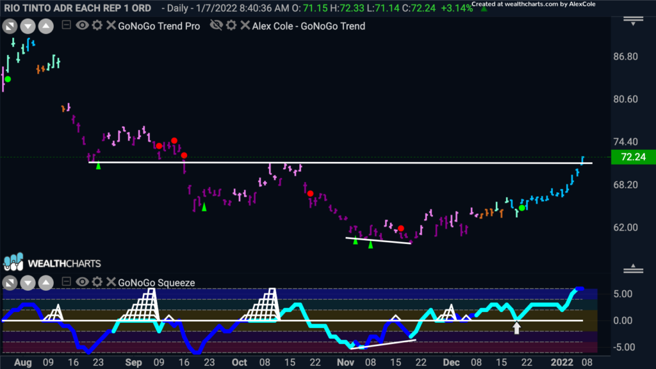Remove the GoNoGo Squeeze indicator
The image size is (656, 369).
[x=111, y=282]
